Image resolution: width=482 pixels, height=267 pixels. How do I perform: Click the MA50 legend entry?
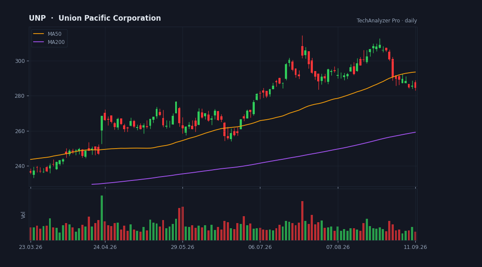point(47,34)
